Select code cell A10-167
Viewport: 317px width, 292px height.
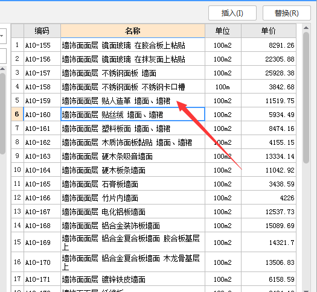[42, 212]
